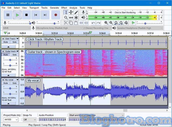
Task: Click the playback meter speaker icon
Action: [x=83, y=17]
